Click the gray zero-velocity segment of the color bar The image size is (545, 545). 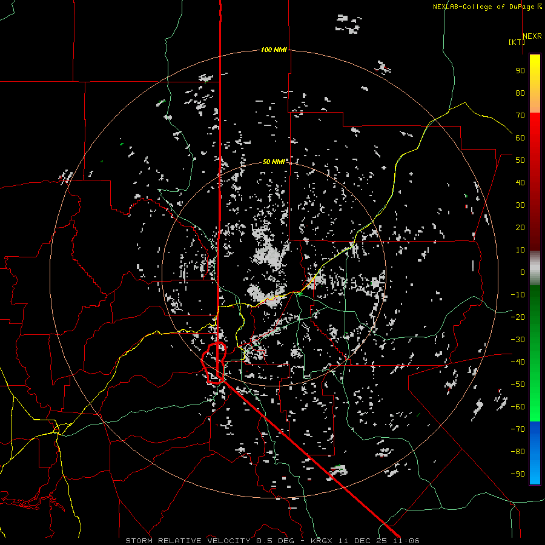point(535,268)
